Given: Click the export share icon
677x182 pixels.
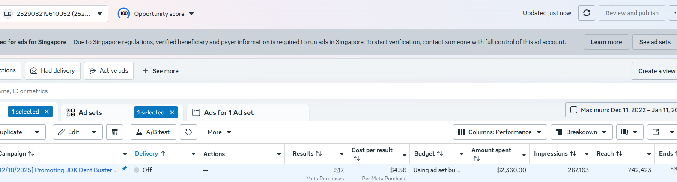Looking at the screenshot, I should tap(655, 132).
